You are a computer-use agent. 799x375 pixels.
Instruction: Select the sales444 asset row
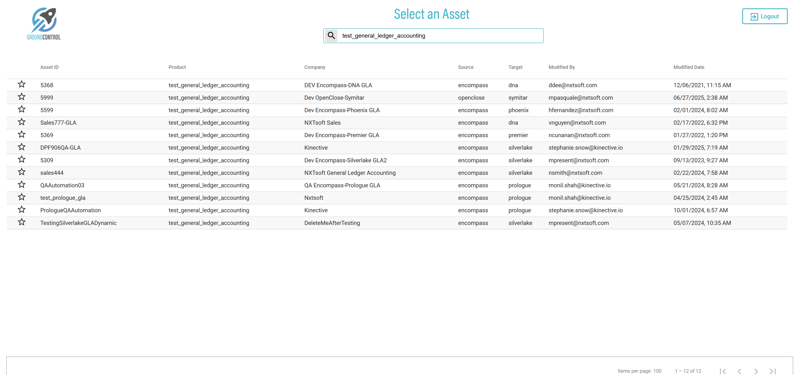52,173
